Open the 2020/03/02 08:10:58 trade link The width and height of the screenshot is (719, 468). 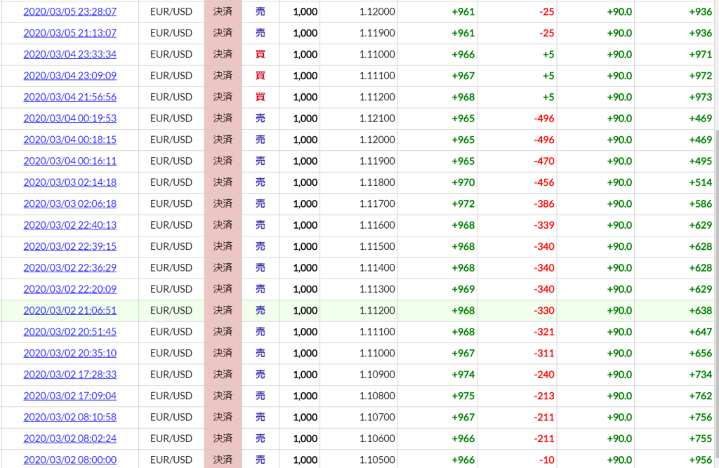[x=70, y=417]
